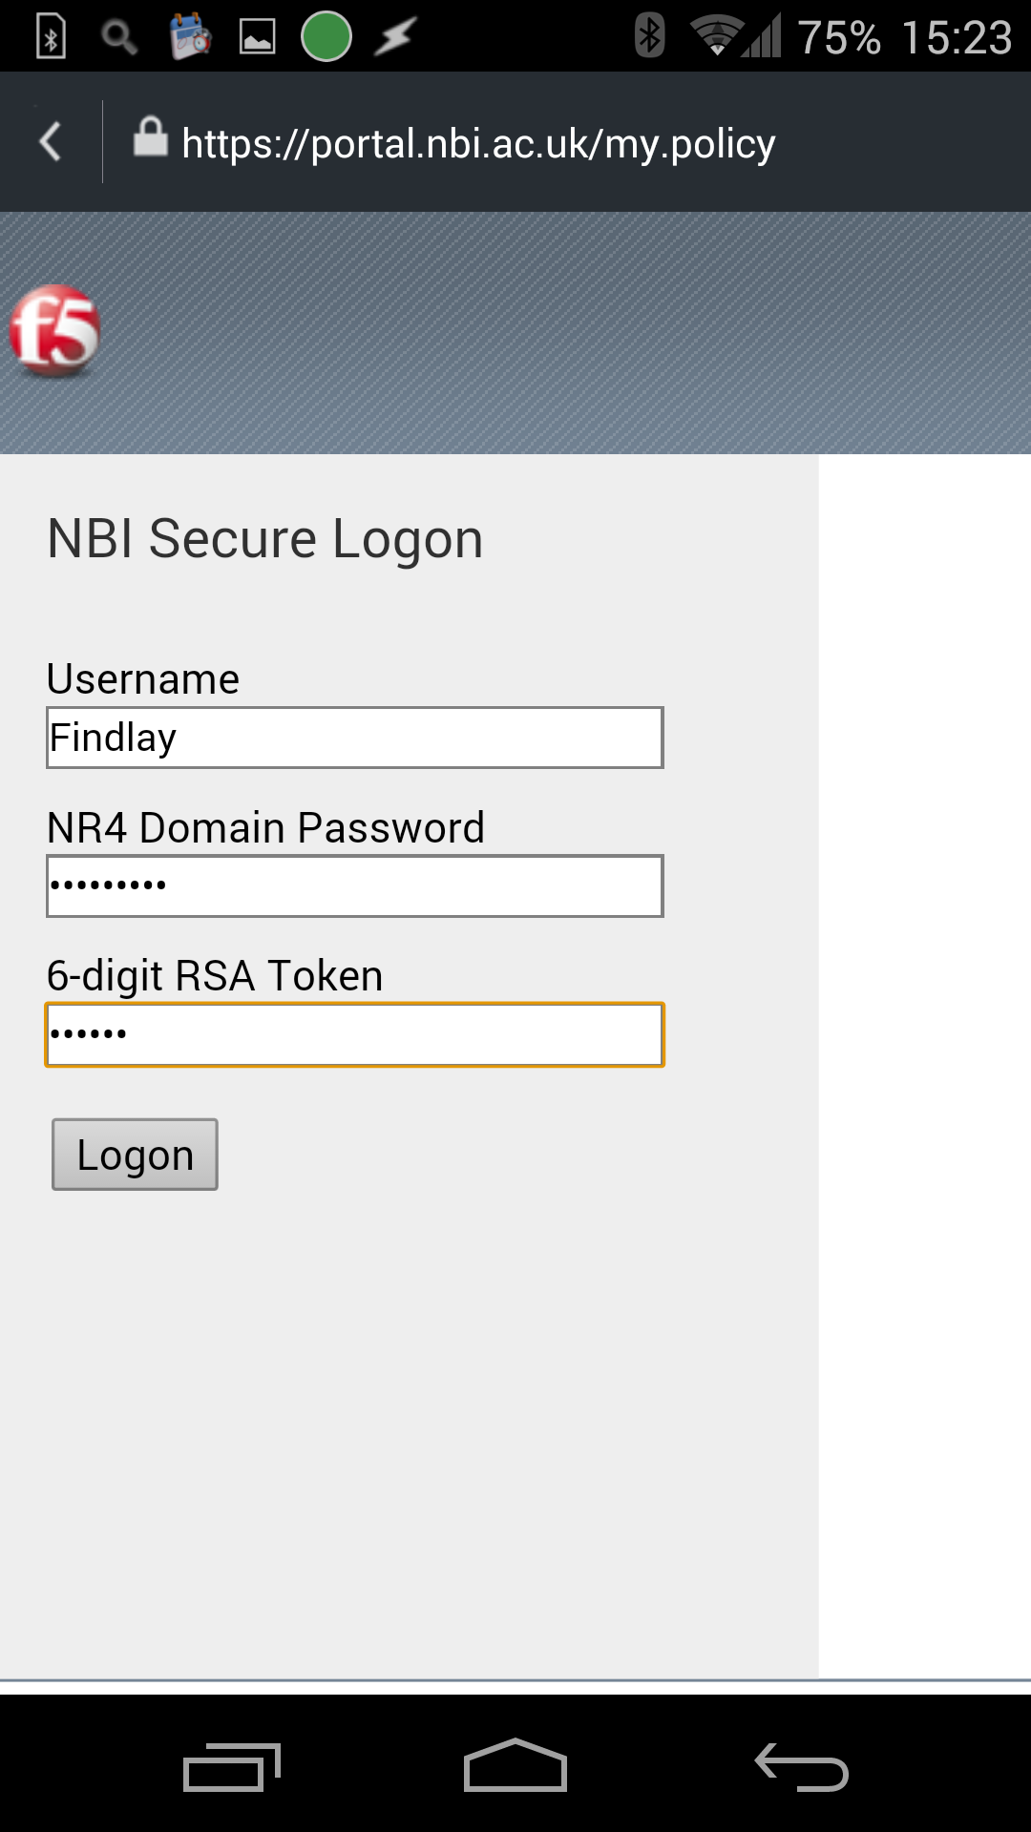Tap the green circle notification icon
1031x1832 pixels.
point(326,36)
